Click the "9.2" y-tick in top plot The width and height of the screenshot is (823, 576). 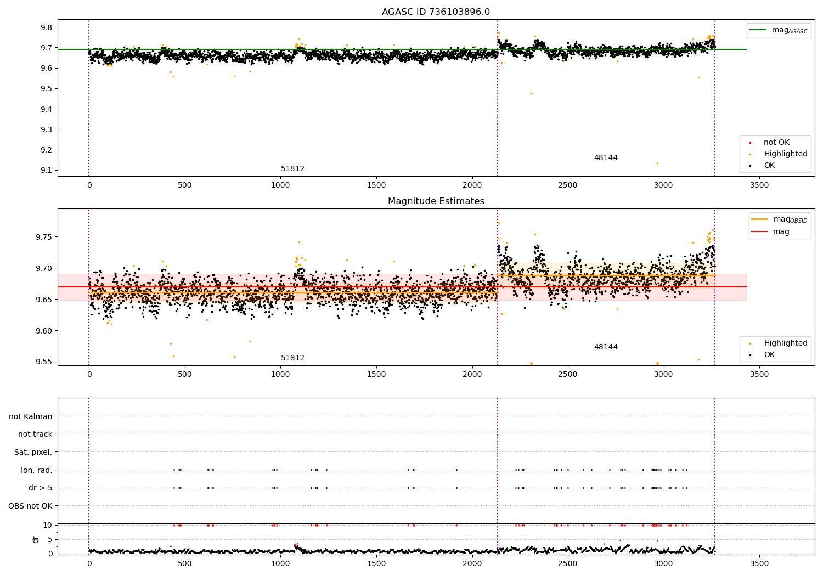(46, 150)
